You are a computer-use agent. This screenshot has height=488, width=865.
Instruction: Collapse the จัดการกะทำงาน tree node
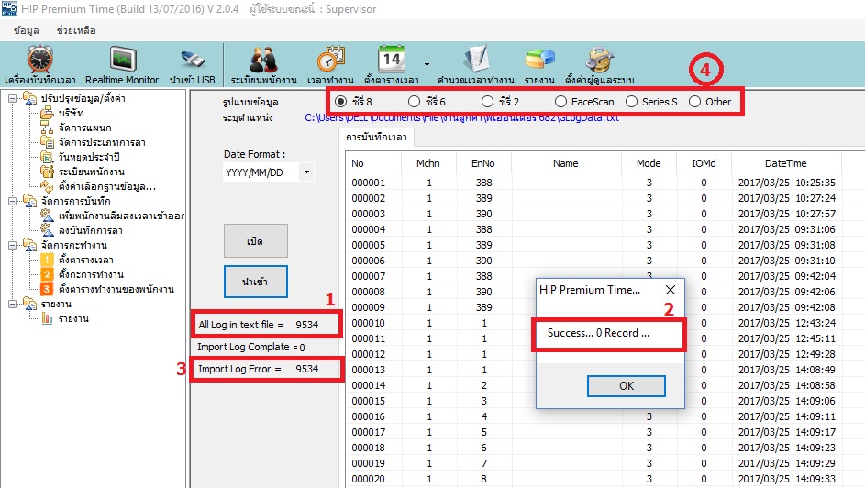pos(12,246)
